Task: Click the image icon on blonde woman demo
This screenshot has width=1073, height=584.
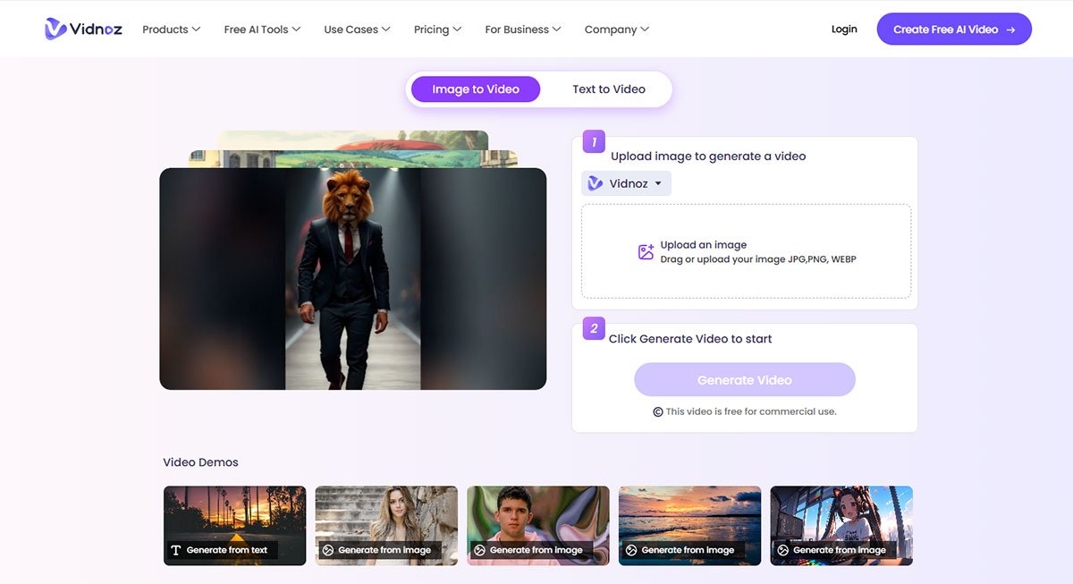Action: tap(327, 550)
